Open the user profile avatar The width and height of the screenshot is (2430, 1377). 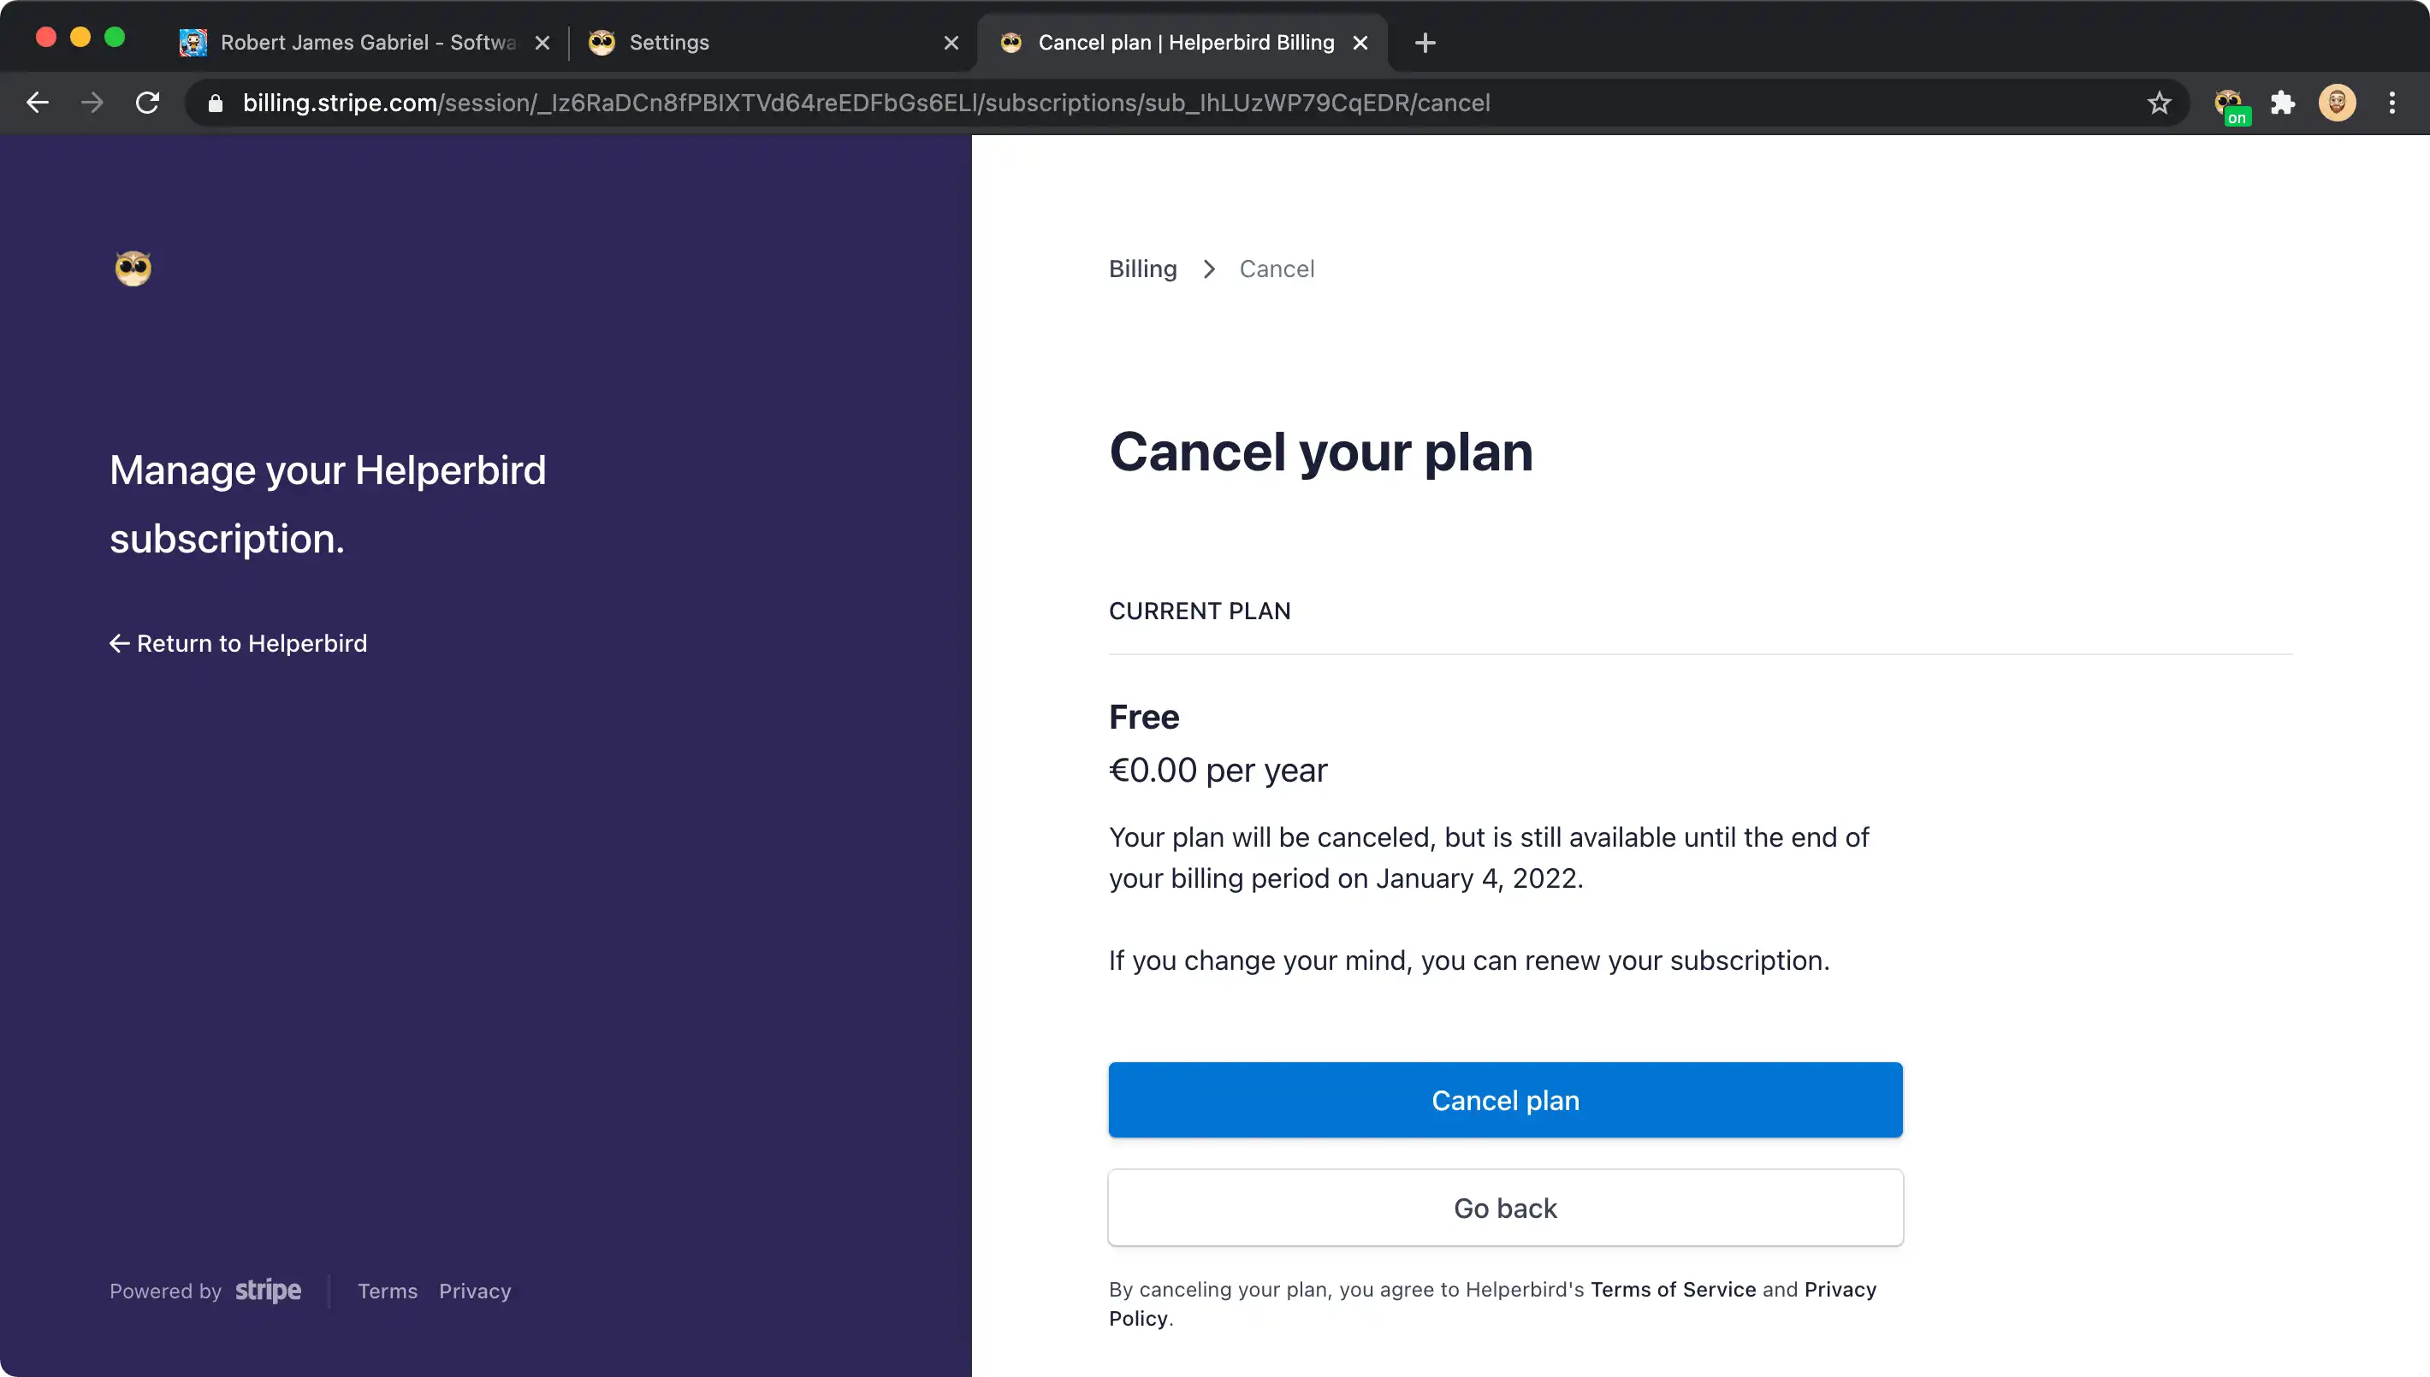2338,102
